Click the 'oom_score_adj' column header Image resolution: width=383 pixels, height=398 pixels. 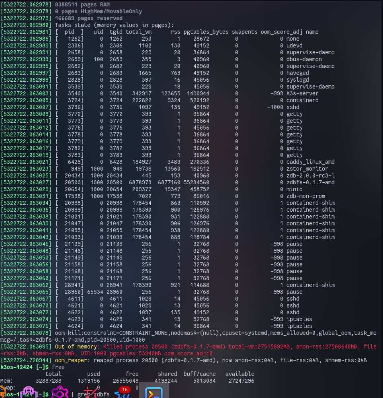click(281, 32)
